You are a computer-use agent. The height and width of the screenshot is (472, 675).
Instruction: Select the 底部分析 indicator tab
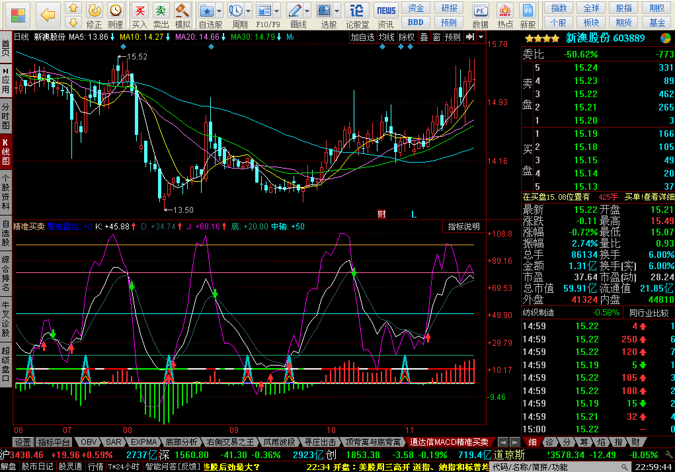point(181,442)
